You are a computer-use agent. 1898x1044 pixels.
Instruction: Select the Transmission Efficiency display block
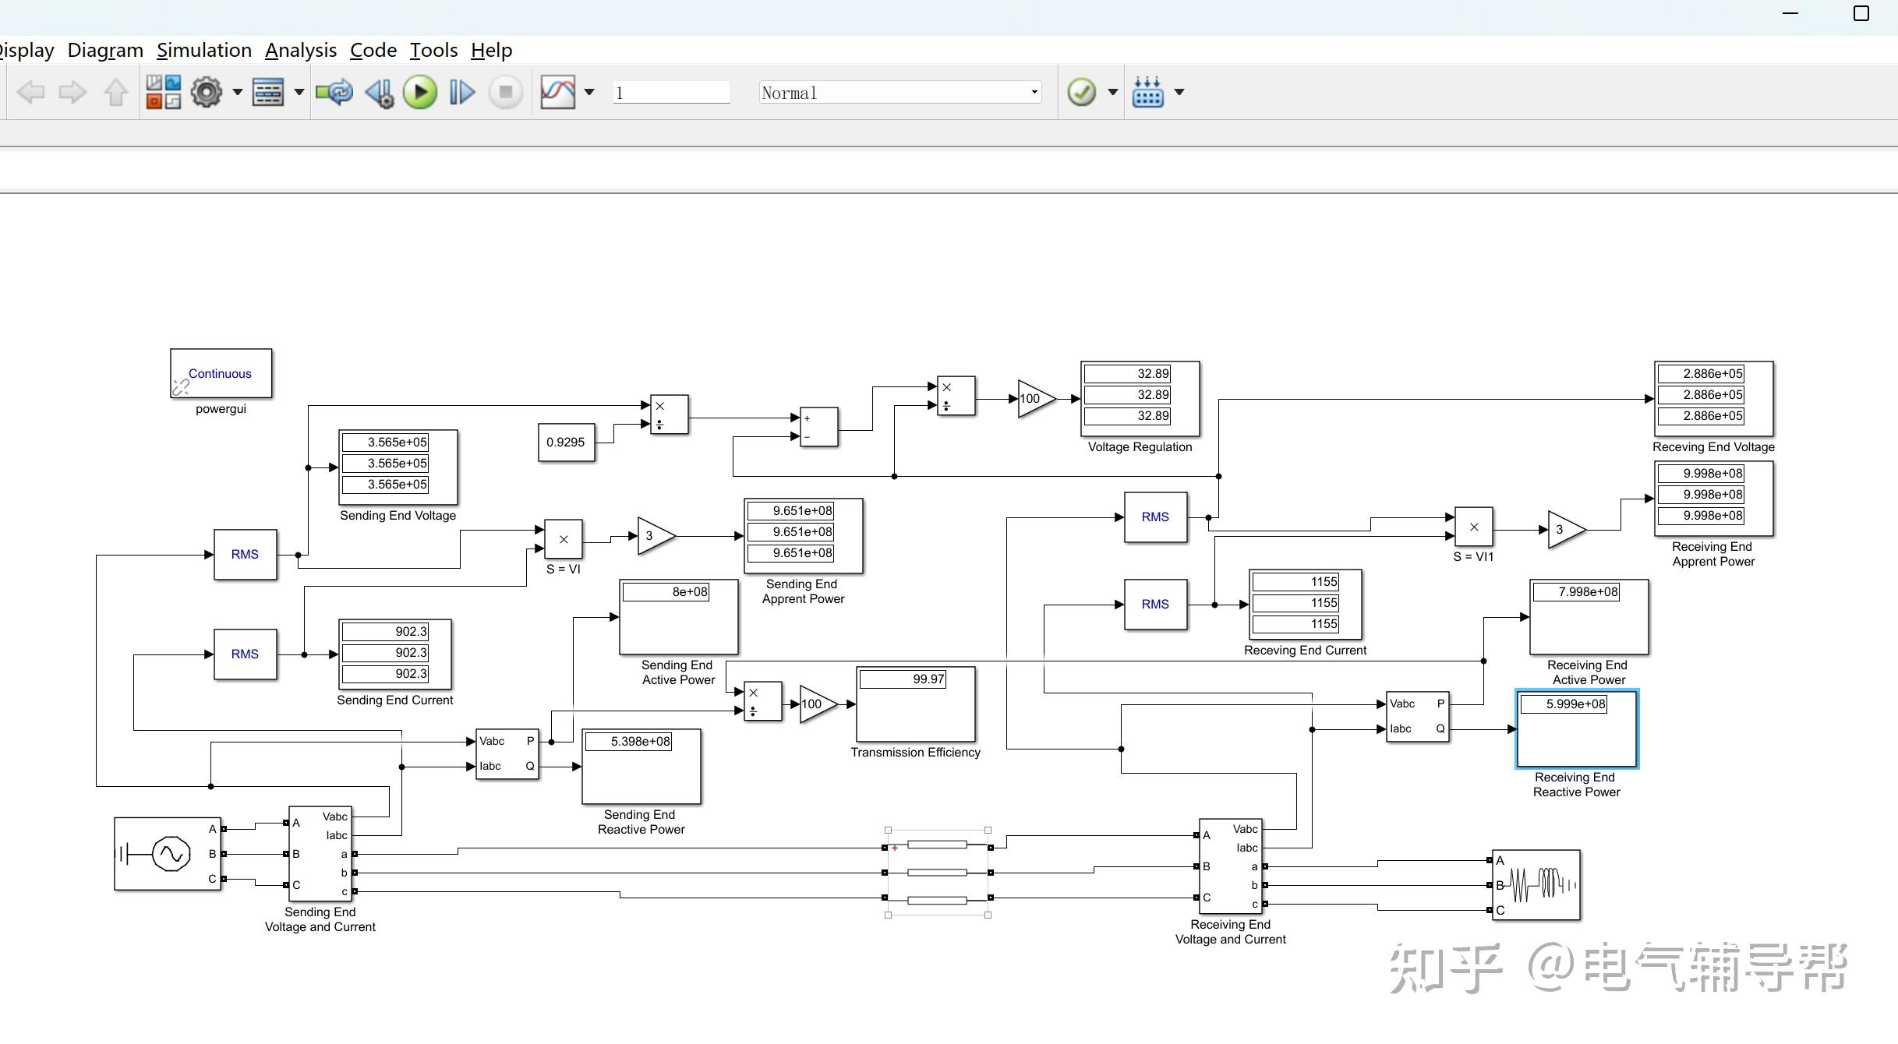(x=914, y=705)
